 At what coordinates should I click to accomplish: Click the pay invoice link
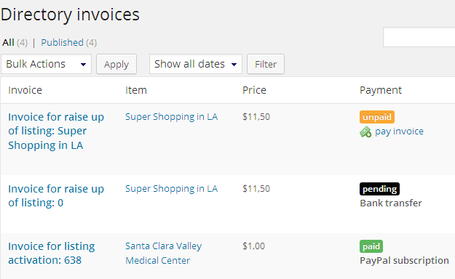(x=399, y=132)
